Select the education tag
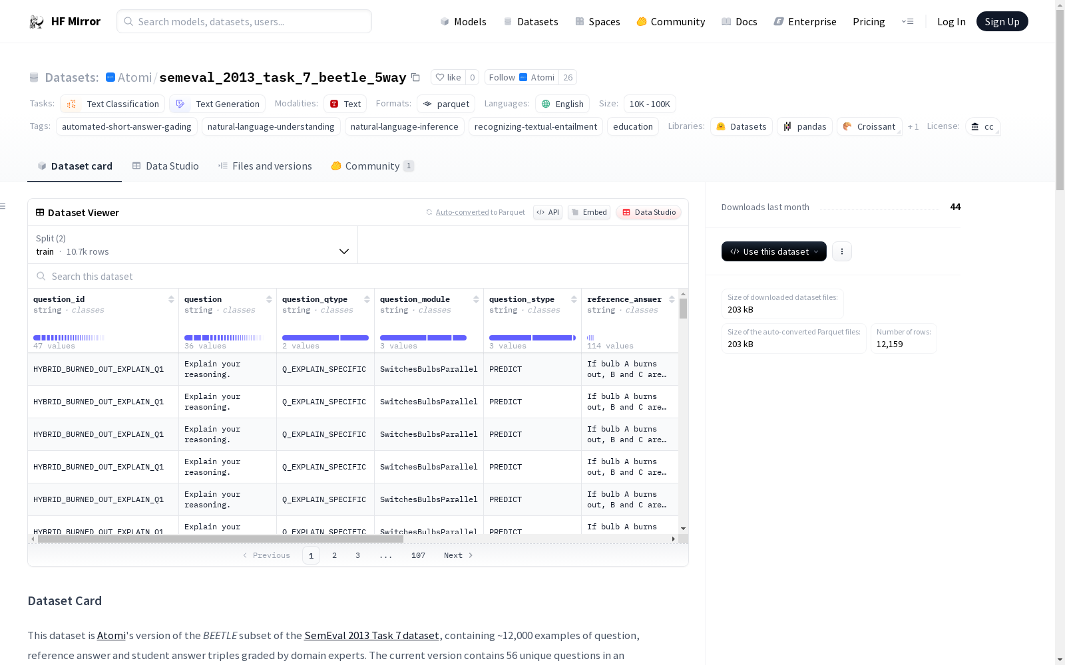Image resolution: width=1065 pixels, height=665 pixels. tap(633, 126)
